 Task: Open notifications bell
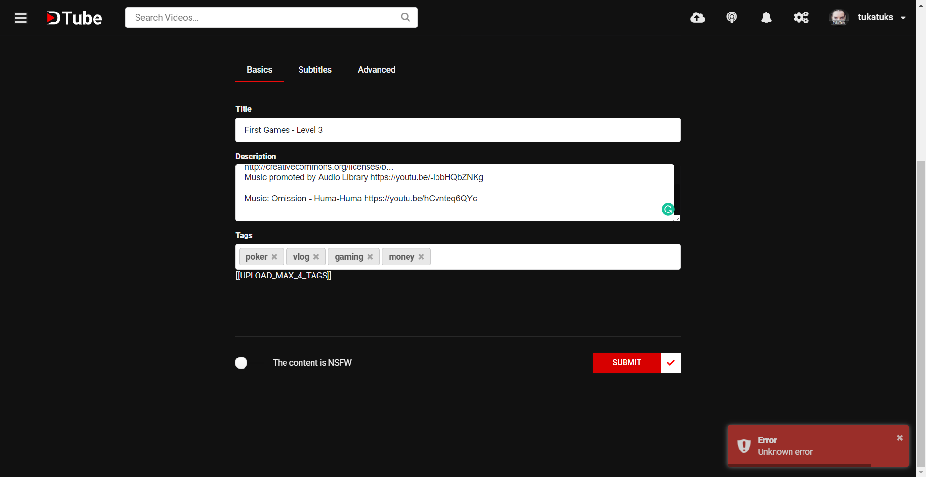pos(766,18)
